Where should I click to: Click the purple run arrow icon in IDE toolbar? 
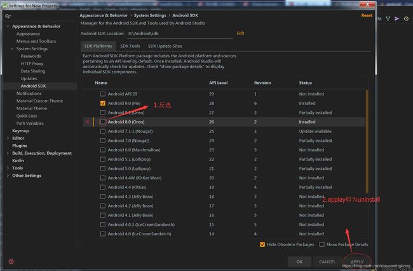coord(397,18)
